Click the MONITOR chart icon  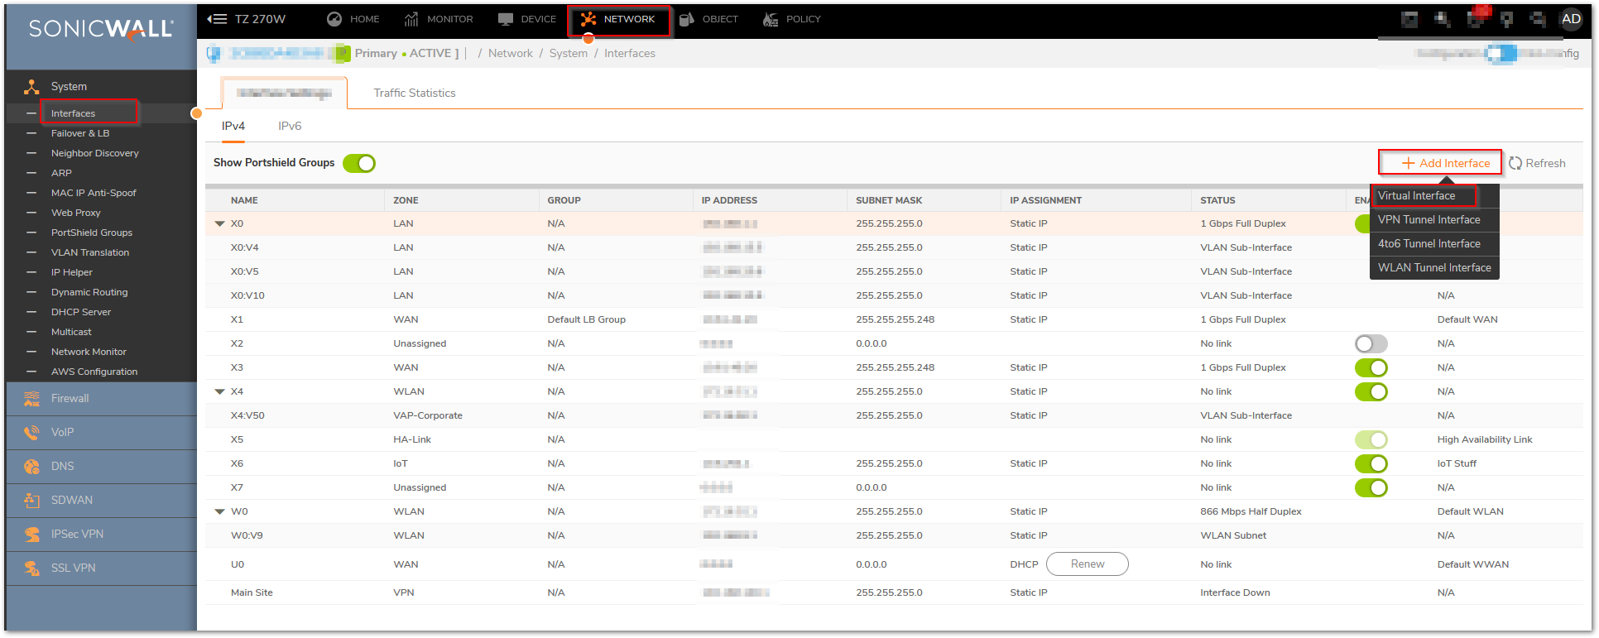[411, 19]
